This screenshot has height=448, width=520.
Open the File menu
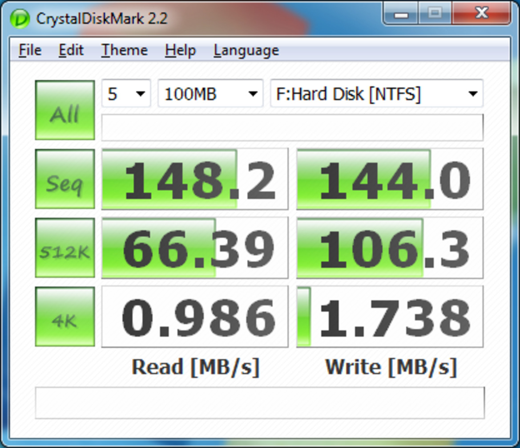tap(30, 50)
